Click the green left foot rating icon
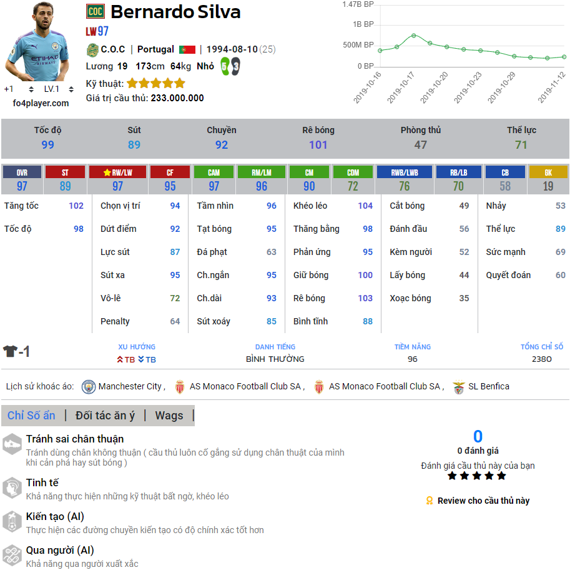Viewport: 570px width, 575px height. pyautogui.click(x=225, y=66)
